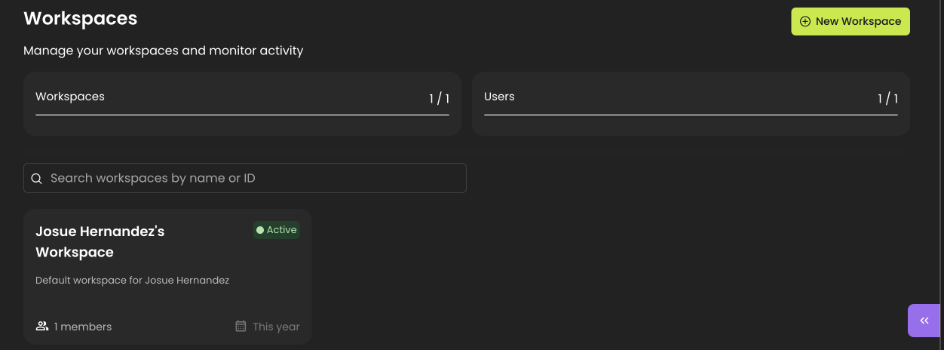
Task: Click the New Workspace button
Action: pos(850,21)
